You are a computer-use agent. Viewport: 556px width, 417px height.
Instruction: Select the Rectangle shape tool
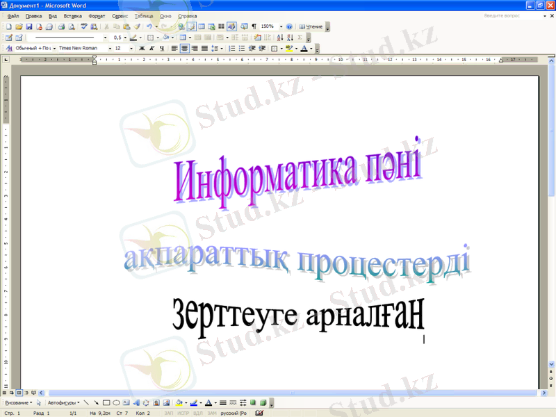[x=106, y=402]
